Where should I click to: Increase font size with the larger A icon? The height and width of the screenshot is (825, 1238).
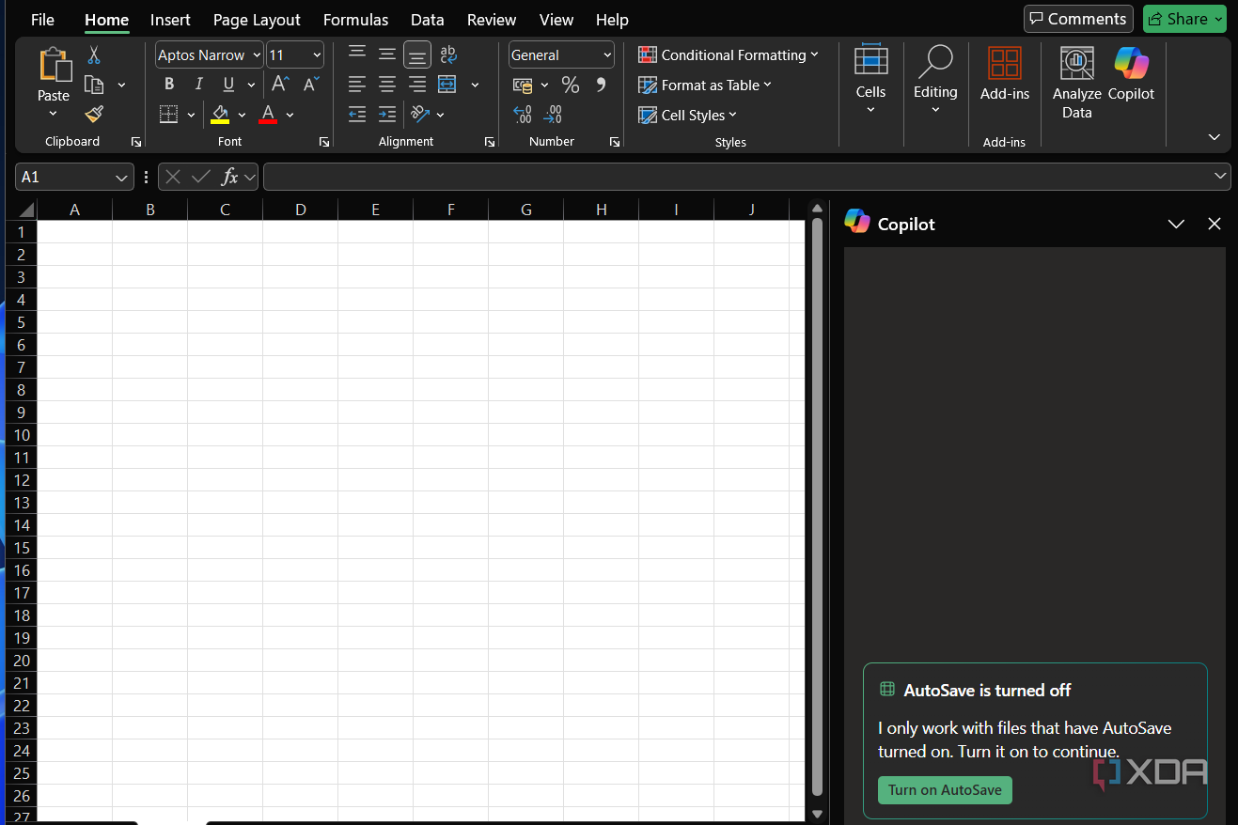click(x=280, y=84)
